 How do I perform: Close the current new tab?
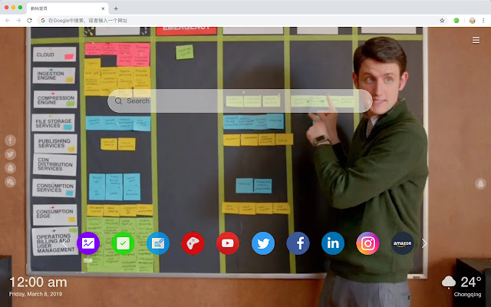(103, 8)
